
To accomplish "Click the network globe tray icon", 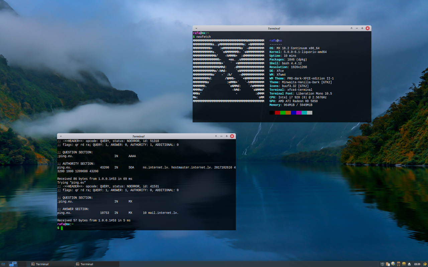I will [393, 264].
